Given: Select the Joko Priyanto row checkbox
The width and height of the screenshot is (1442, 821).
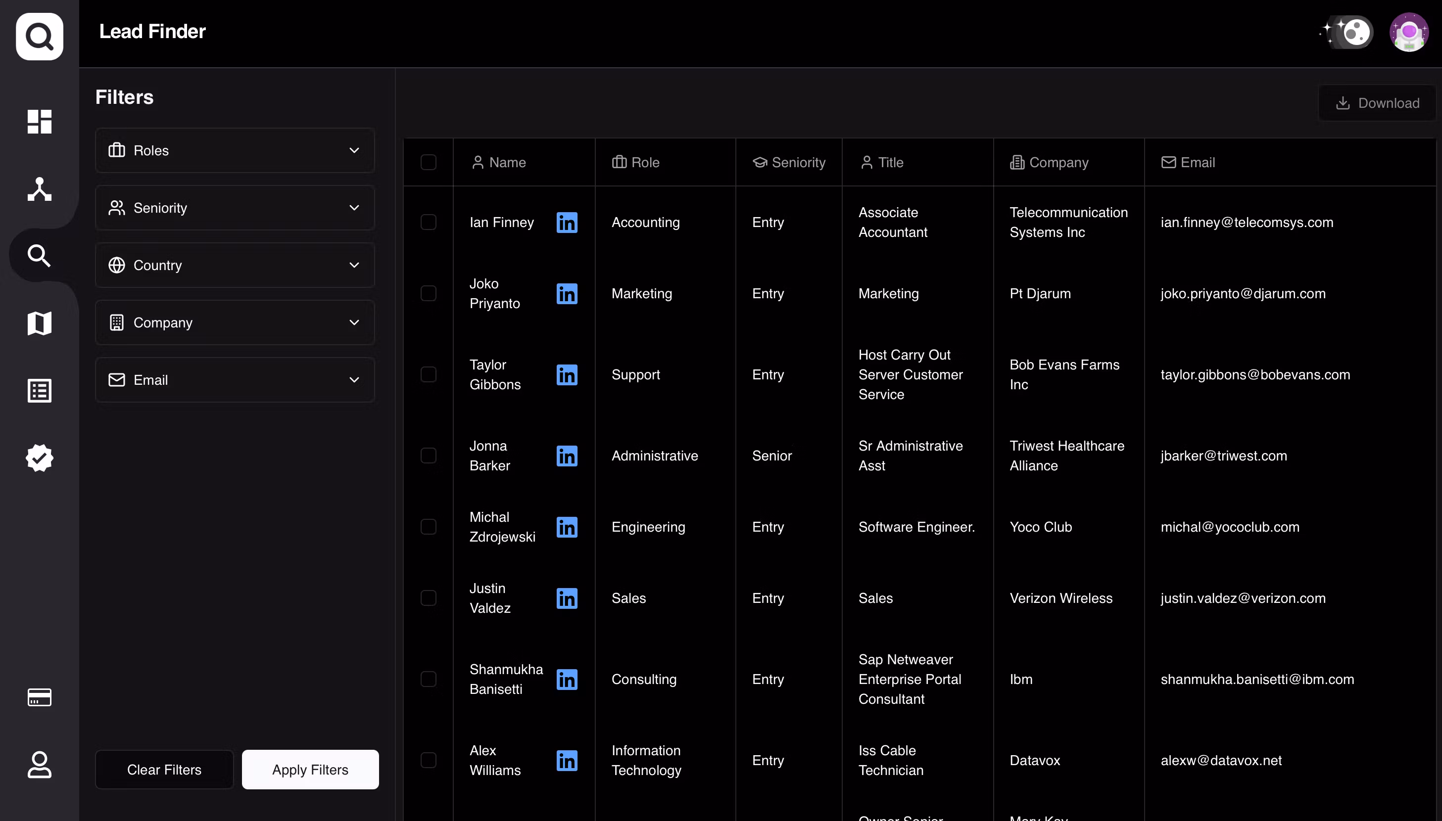Looking at the screenshot, I should (428, 293).
